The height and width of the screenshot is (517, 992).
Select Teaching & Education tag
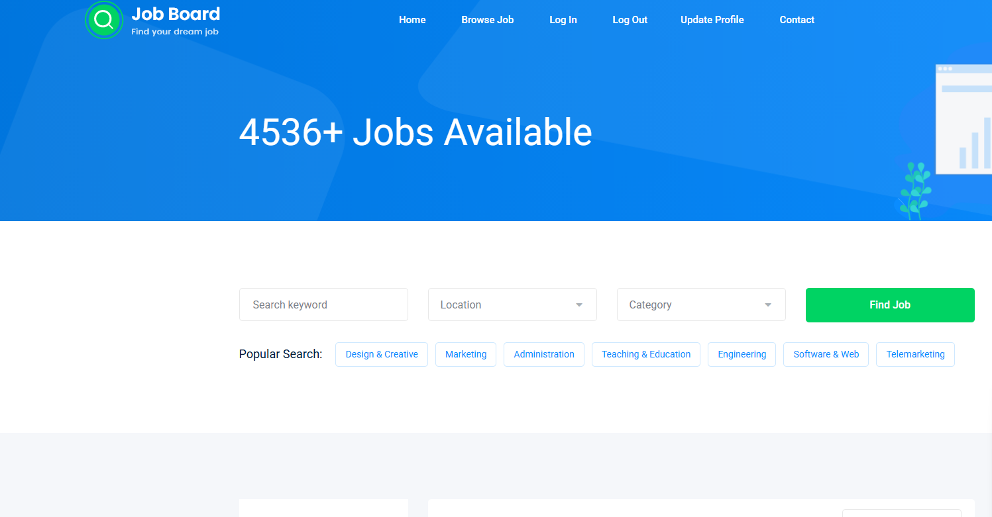click(x=645, y=354)
